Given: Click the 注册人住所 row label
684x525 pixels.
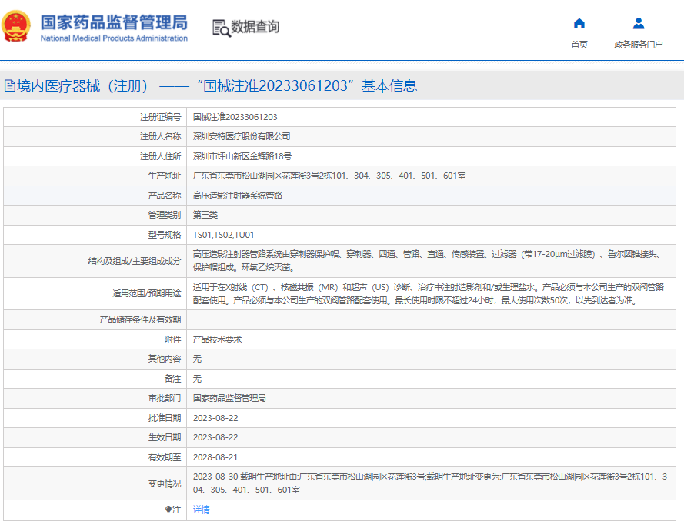Looking at the screenshot, I should 160,156.
